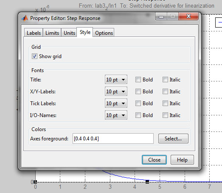Tick Italic for I/O-Names font
The width and height of the screenshot is (222, 193).
pos(165,115)
